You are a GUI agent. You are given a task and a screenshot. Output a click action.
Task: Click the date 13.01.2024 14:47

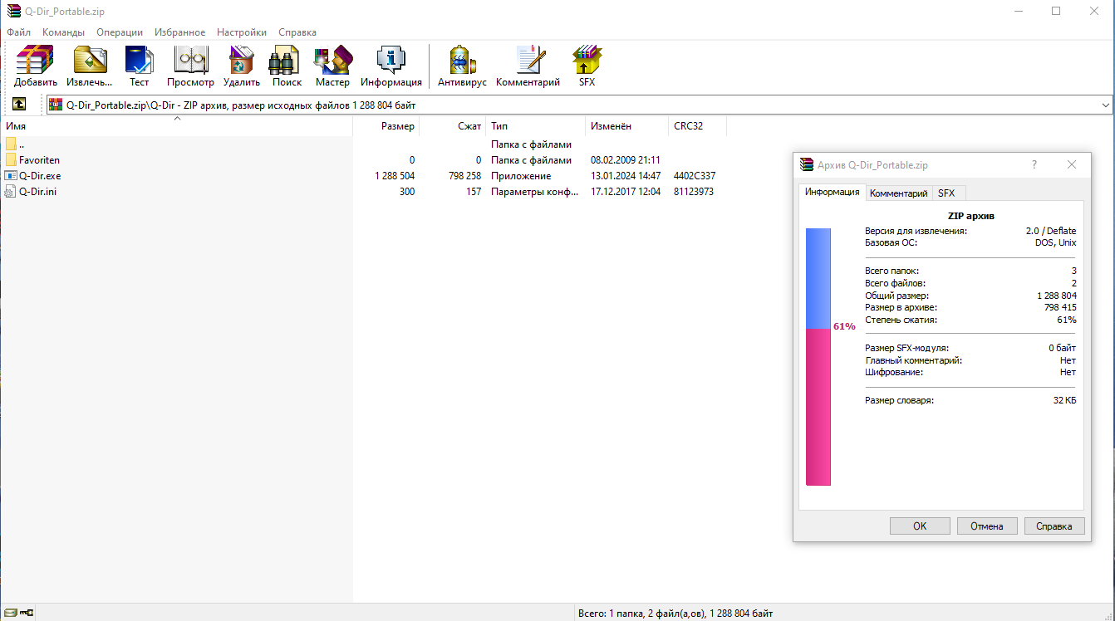626,176
